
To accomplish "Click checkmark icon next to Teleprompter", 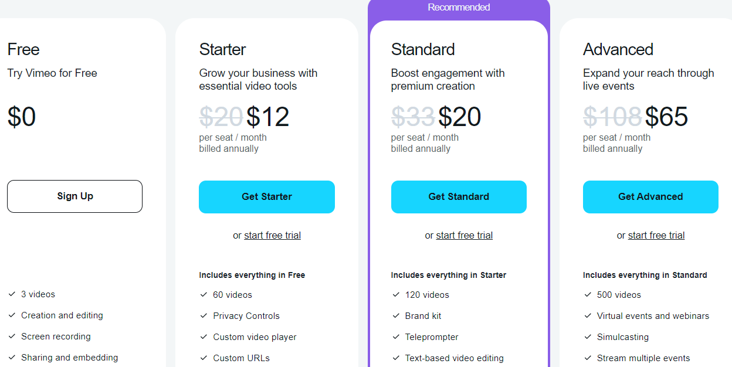I will point(396,337).
